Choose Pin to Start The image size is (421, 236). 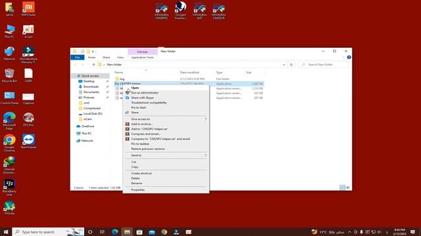tap(139, 108)
